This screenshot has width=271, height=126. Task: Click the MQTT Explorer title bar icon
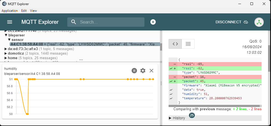tap(4, 4)
